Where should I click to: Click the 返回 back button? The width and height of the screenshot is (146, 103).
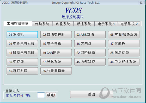pyautogui.click(x=92, y=94)
